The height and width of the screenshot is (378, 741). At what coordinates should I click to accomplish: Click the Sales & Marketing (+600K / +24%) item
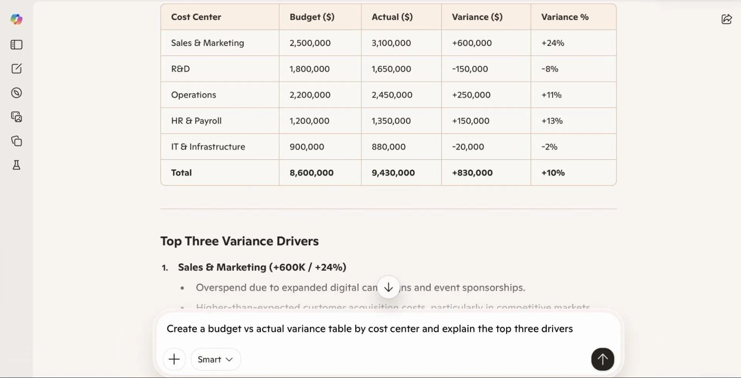coord(262,267)
